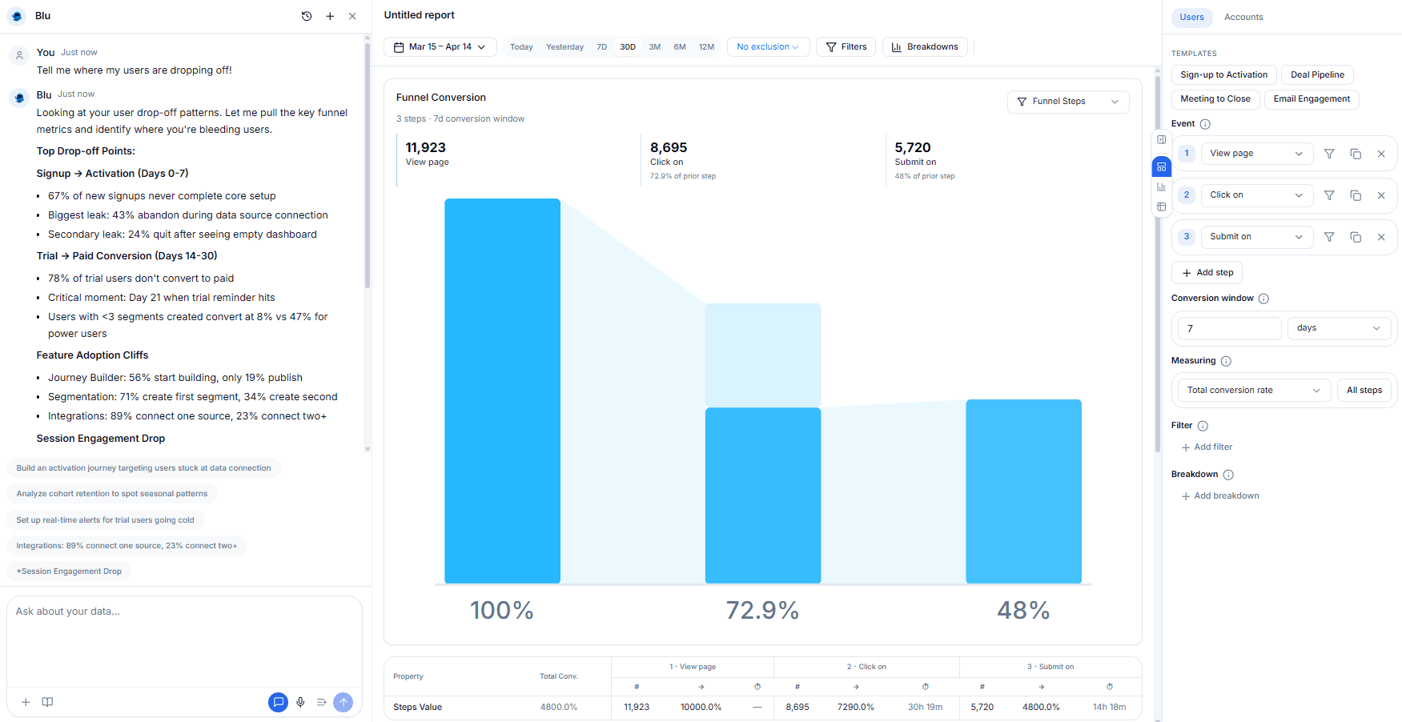Open the Sign-up to Activation template
This screenshot has height=722, width=1402.
pyautogui.click(x=1223, y=74)
